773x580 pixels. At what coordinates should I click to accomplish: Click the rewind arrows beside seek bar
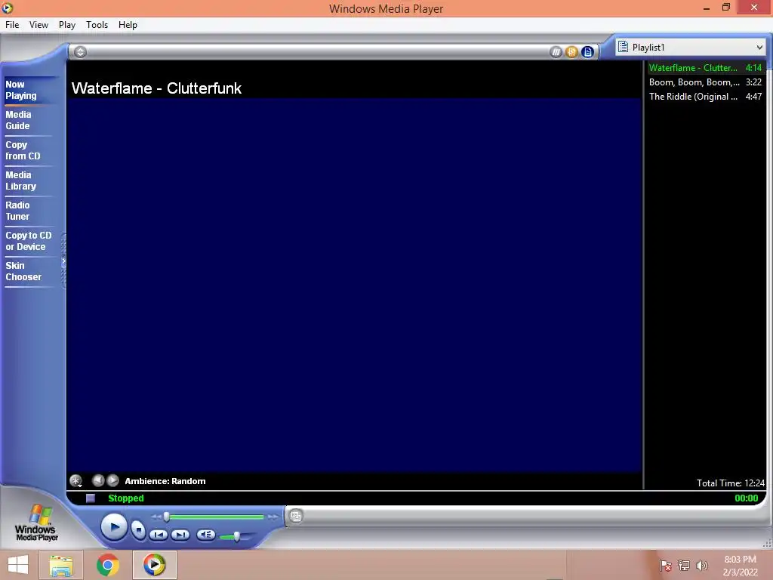pos(156,517)
